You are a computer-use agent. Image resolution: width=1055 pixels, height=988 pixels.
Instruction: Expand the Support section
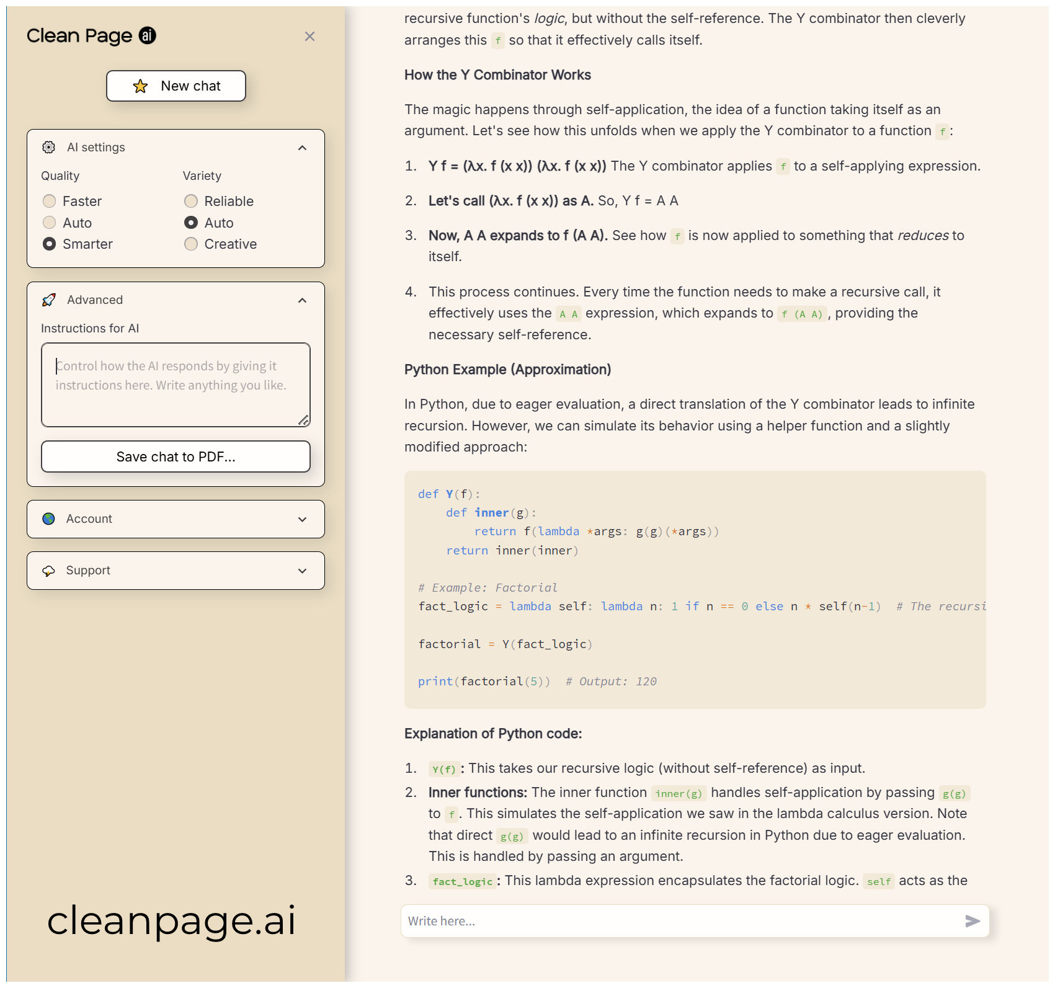[x=302, y=571]
